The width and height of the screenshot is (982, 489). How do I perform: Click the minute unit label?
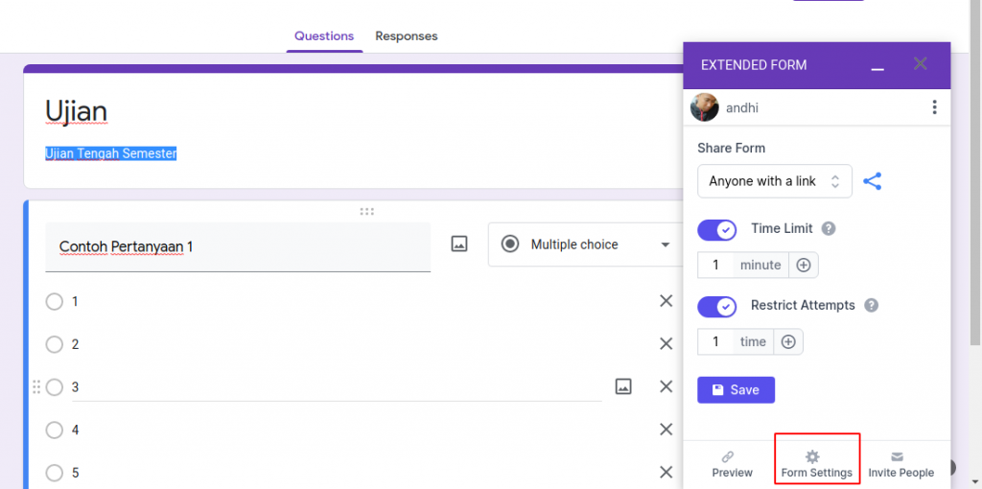click(760, 265)
